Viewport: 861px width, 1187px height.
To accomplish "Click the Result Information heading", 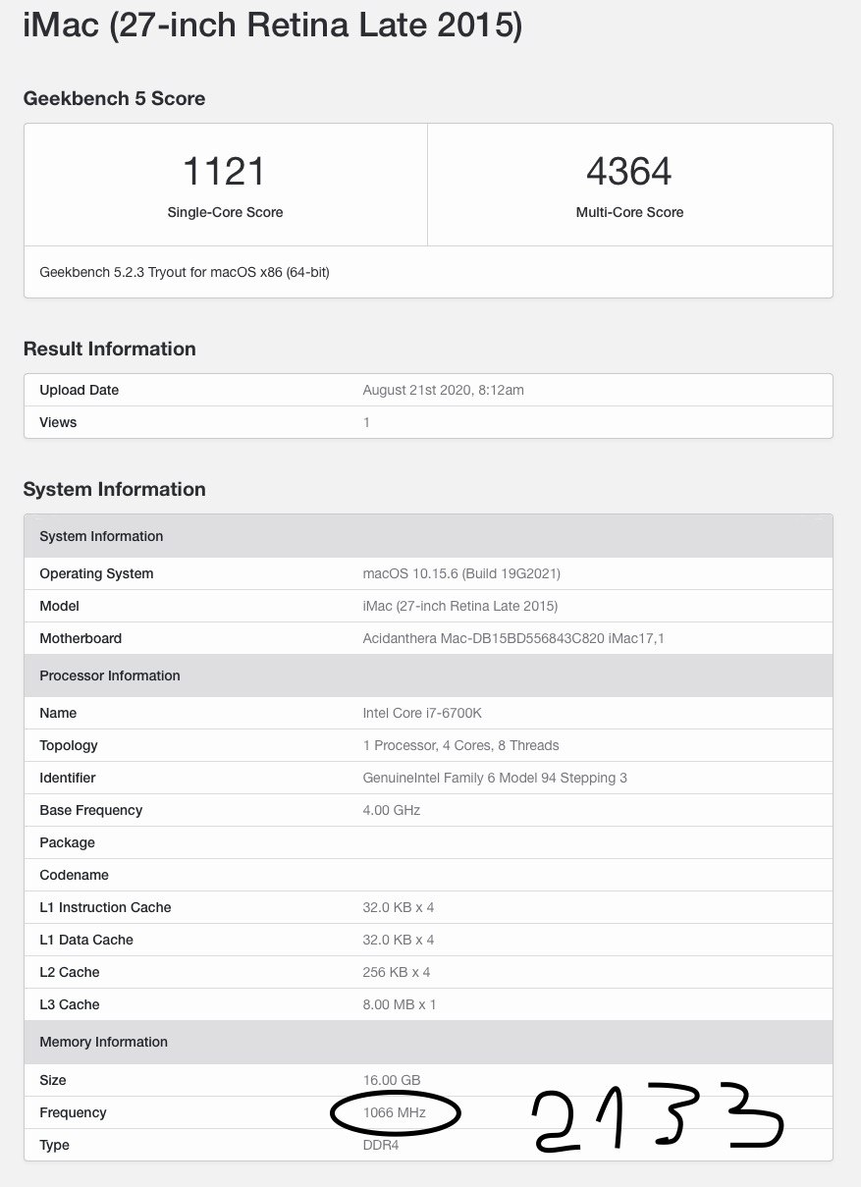I will click(110, 349).
